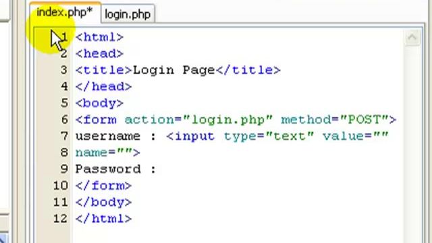
Task: Open the login.php tab
Action: point(128,14)
